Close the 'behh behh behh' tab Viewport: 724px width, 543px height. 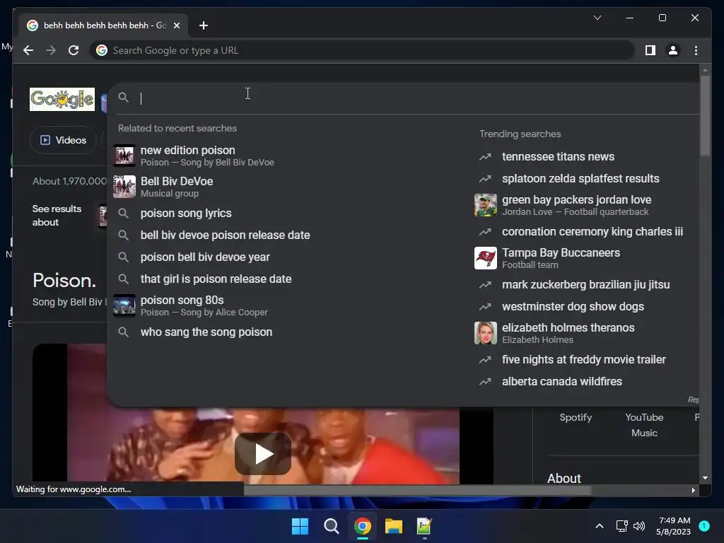(x=176, y=25)
